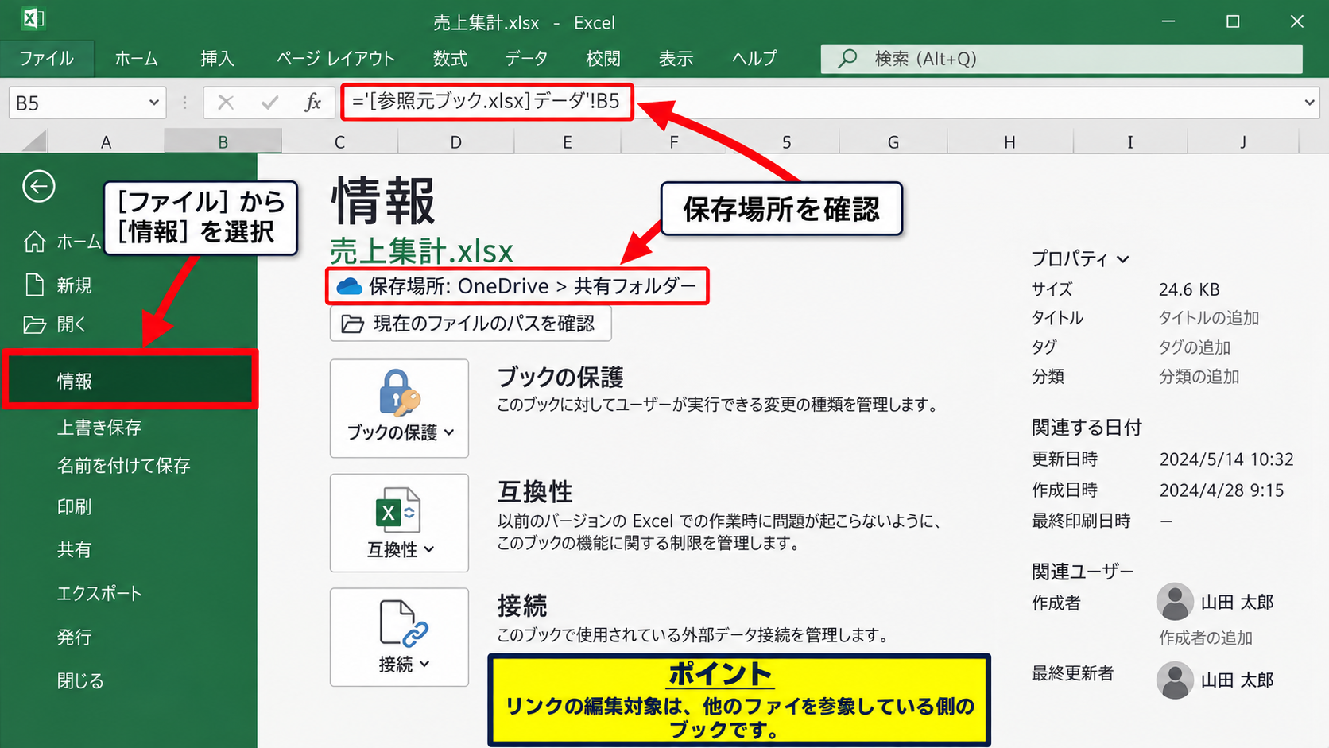Image resolution: width=1329 pixels, height=748 pixels.
Task: Click the open folder icon beside 開く
Action: (34, 324)
